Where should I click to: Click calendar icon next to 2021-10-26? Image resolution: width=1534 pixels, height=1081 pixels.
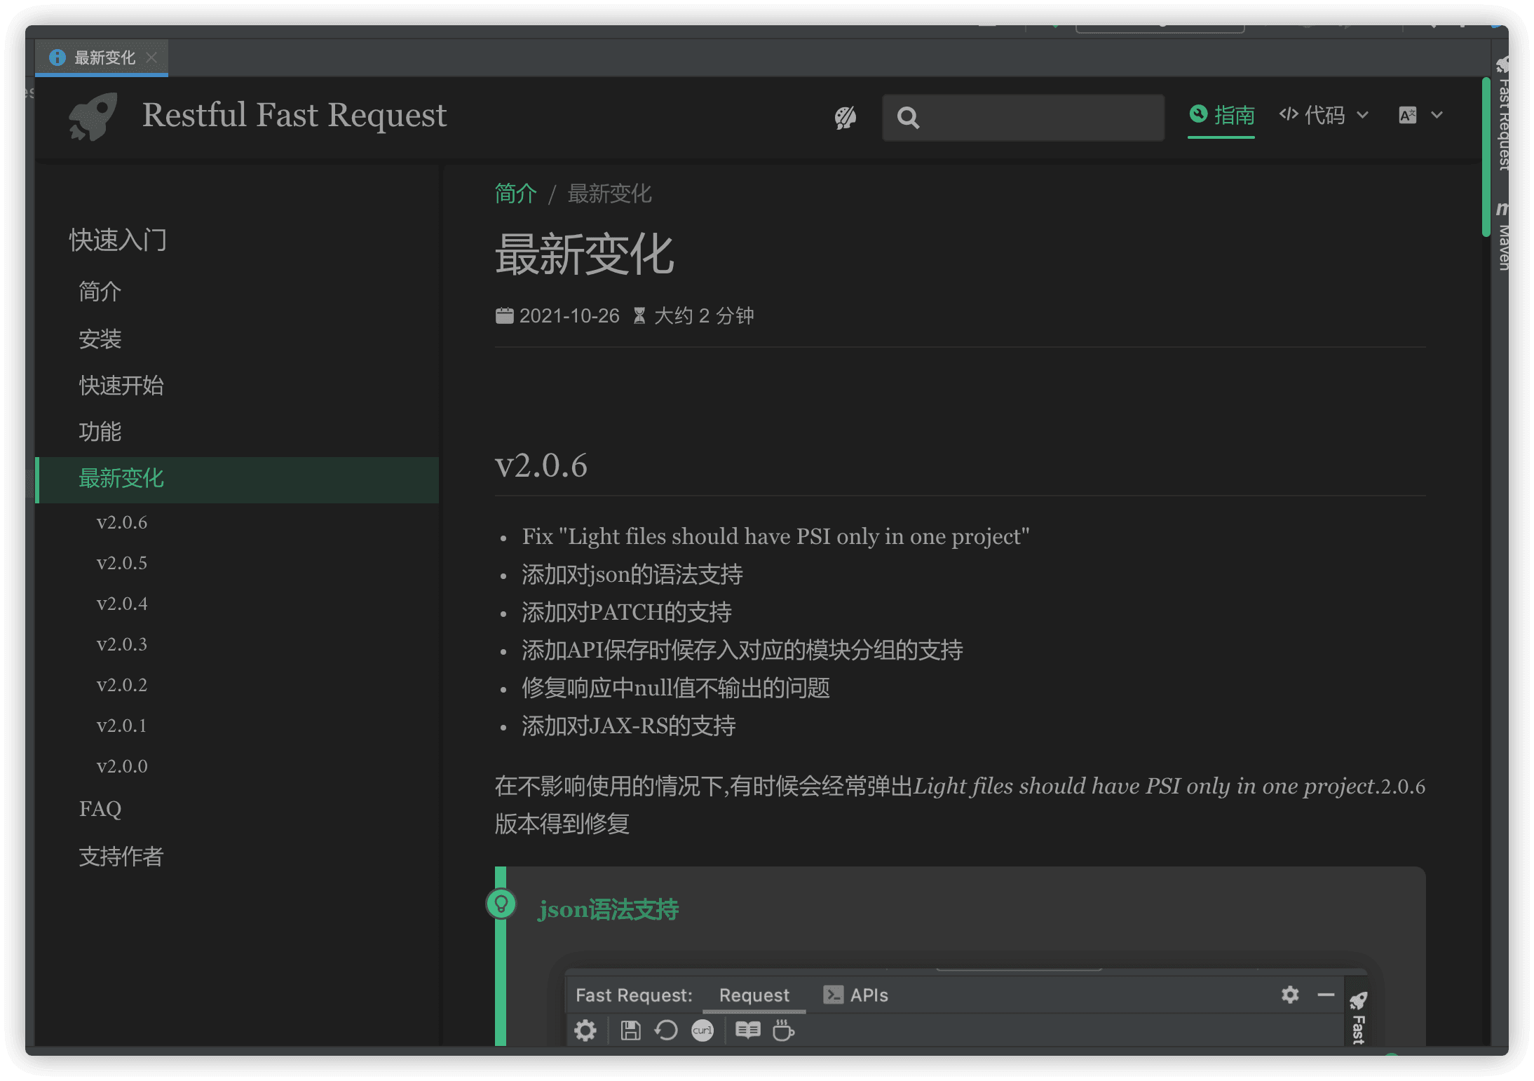pos(504,316)
